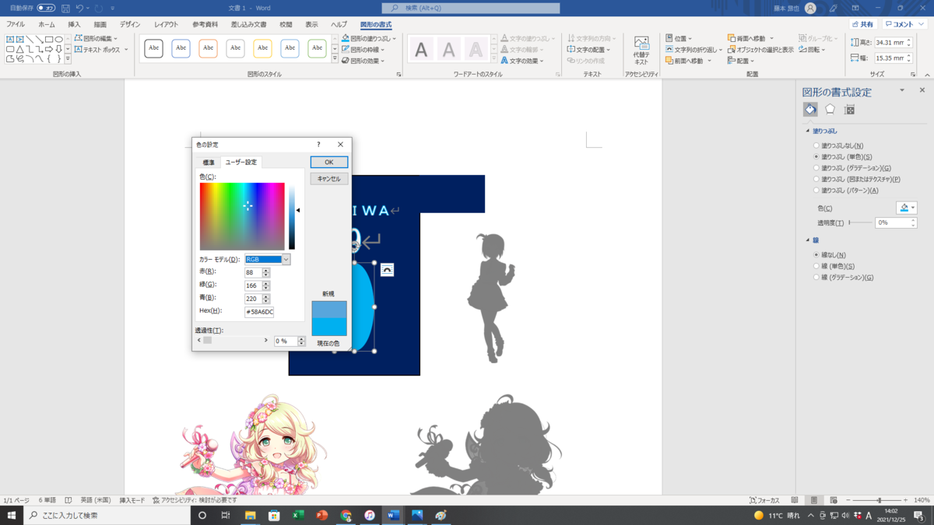Screen dimensions: 934x525
Task: Collapse the 塗りつぶし section in format pane
Action: pos(808,131)
